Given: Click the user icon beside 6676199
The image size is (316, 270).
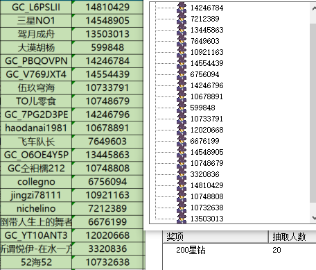Looking at the screenshot, I should point(182,141).
